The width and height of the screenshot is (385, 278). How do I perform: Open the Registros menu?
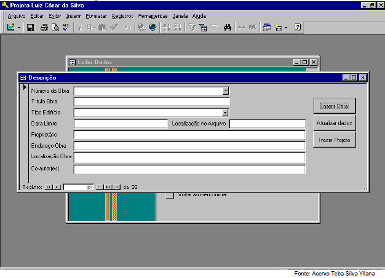[122, 16]
